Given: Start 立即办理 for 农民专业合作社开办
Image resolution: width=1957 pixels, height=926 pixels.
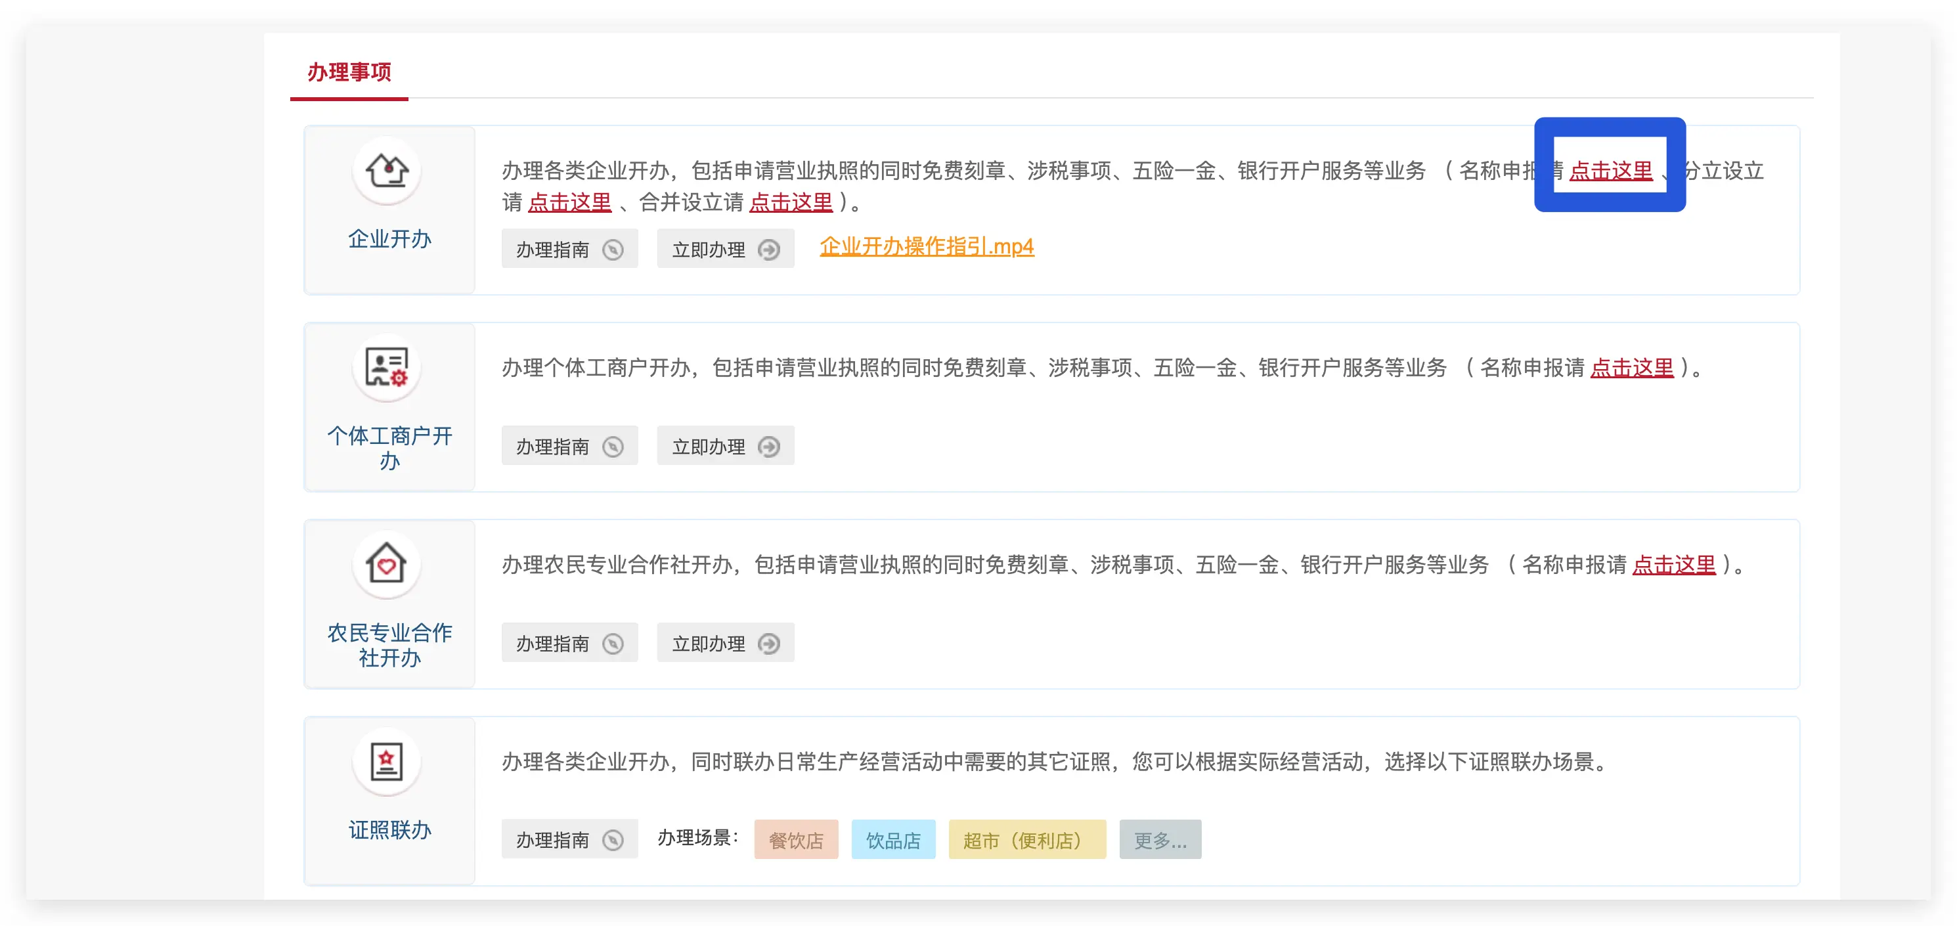Looking at the screenshot, I should point(726,643).
